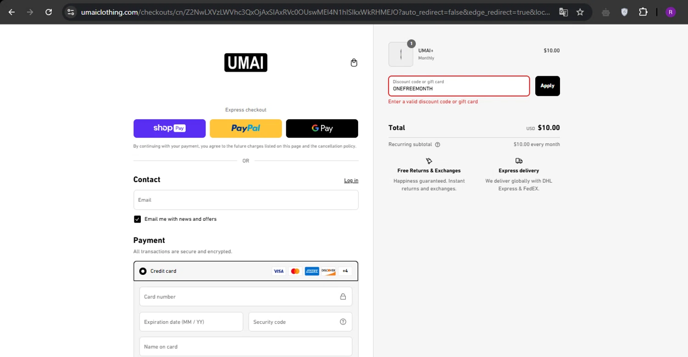
Task: Pay with Shop Pay
Action: click(169, 128)
